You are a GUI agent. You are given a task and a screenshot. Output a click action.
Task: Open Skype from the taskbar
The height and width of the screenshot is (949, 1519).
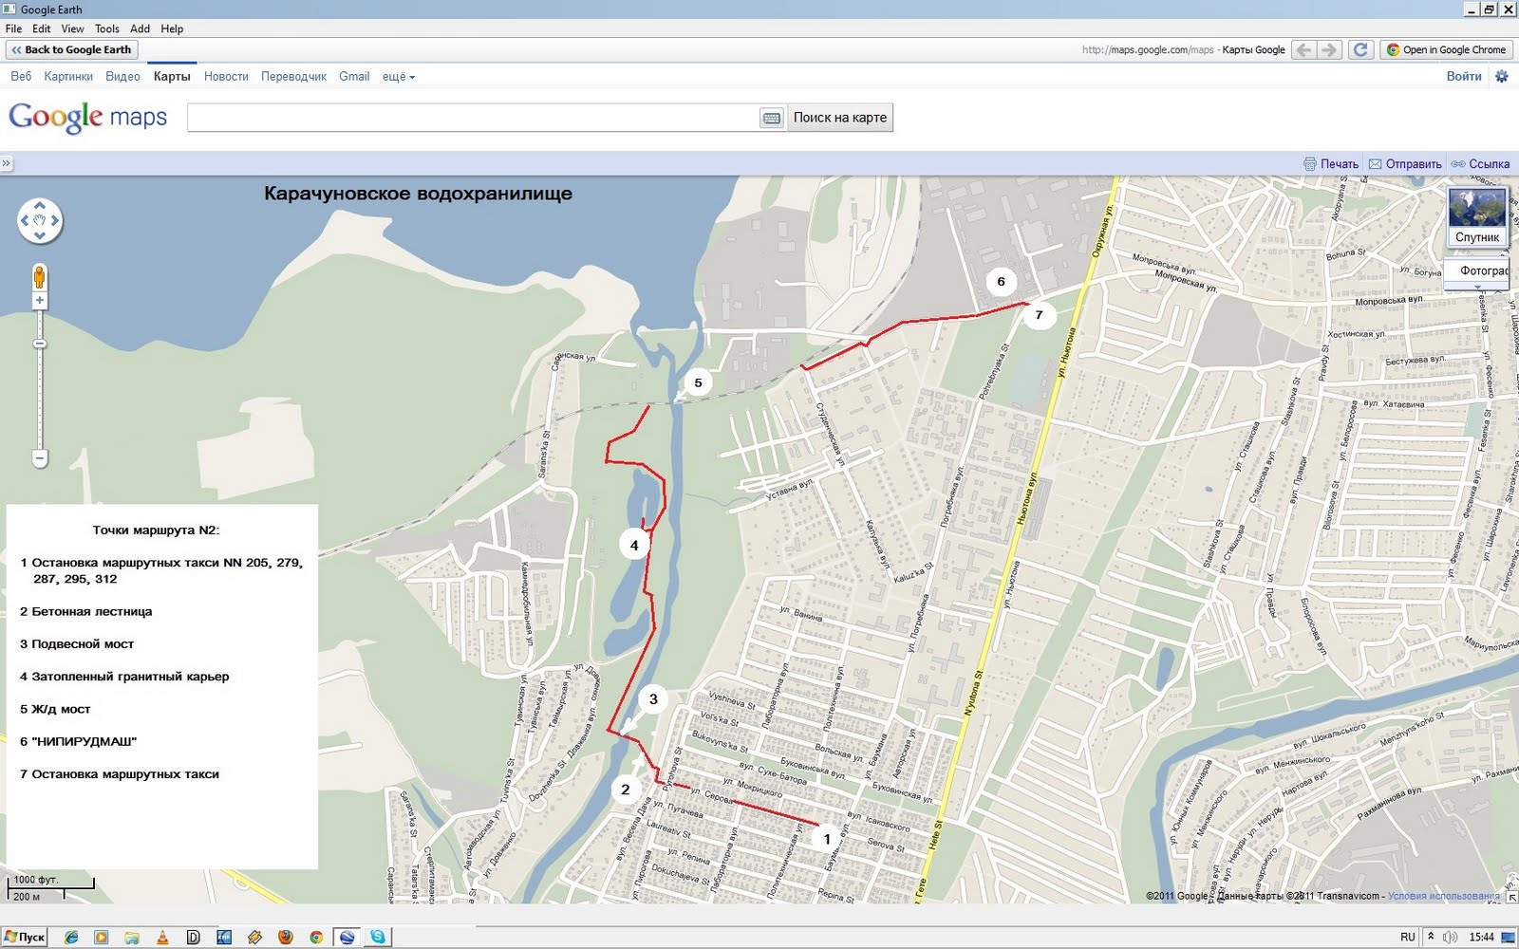(379, 937)
